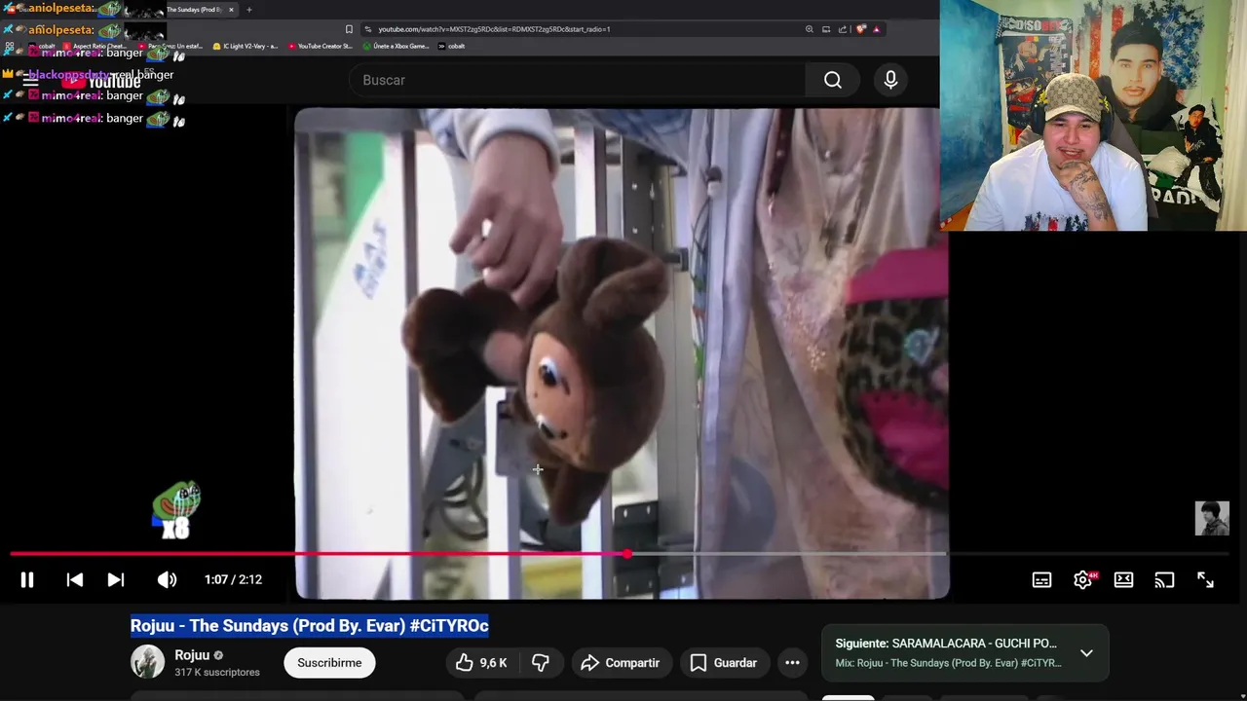Open a new browser tab with plus
Viewport: 1247px width, 701px height.
[x=248, y=10]
